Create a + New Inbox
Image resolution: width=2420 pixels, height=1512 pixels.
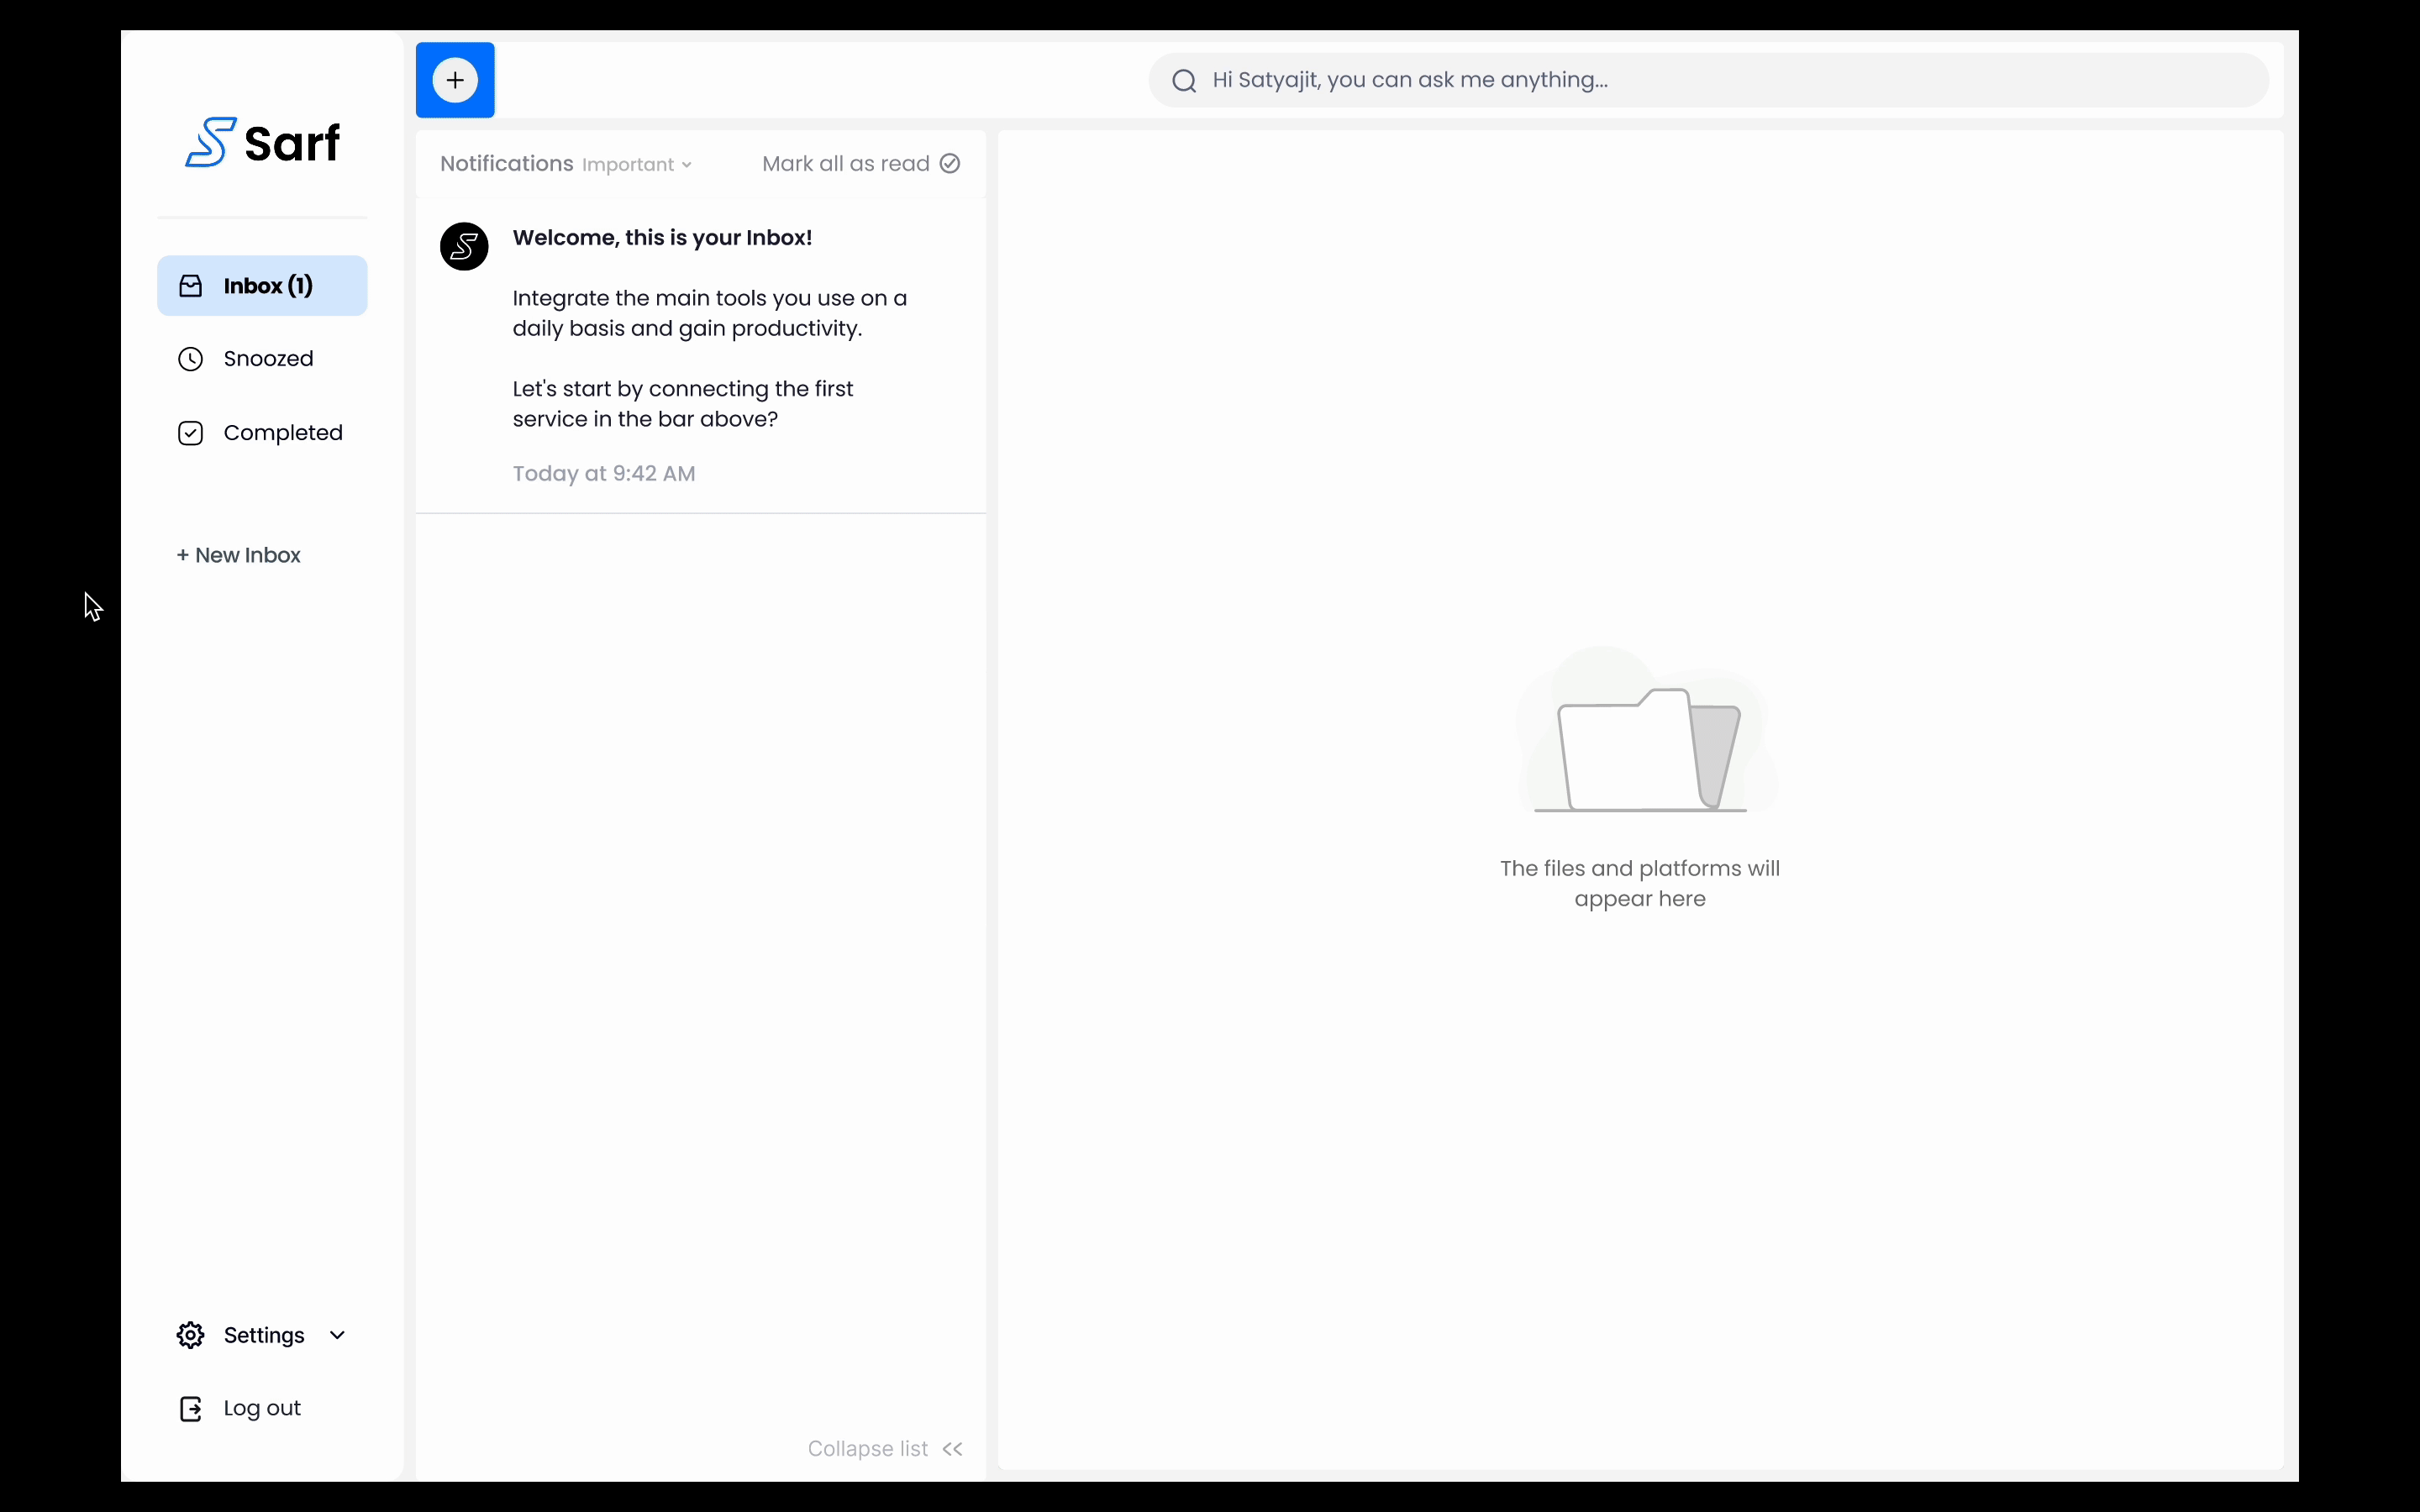(x=239, y=555)
